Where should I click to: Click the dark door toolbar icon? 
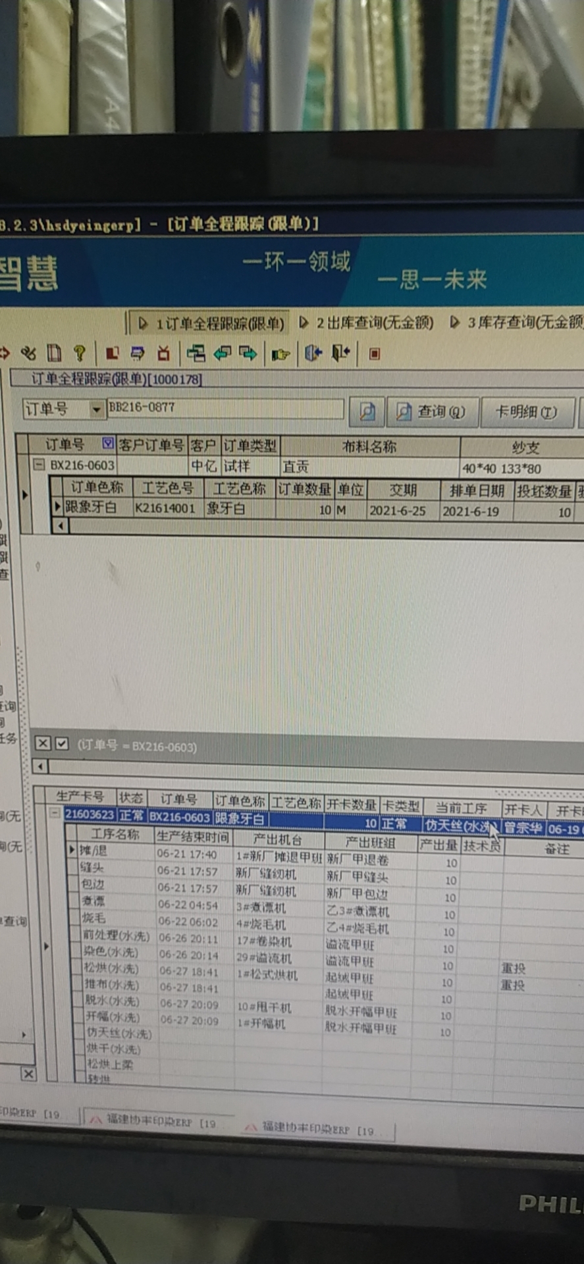[340, 353]
